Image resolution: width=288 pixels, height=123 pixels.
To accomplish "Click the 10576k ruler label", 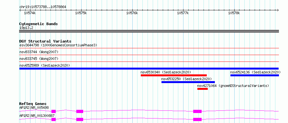I will tap(132, 13).
